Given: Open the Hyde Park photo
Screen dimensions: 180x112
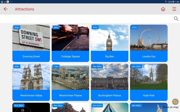Looking at the screenshot, I should tap(149, 77).
